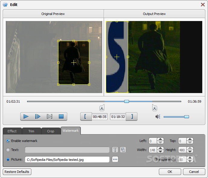Click the Top position input field

coord(182,141)
